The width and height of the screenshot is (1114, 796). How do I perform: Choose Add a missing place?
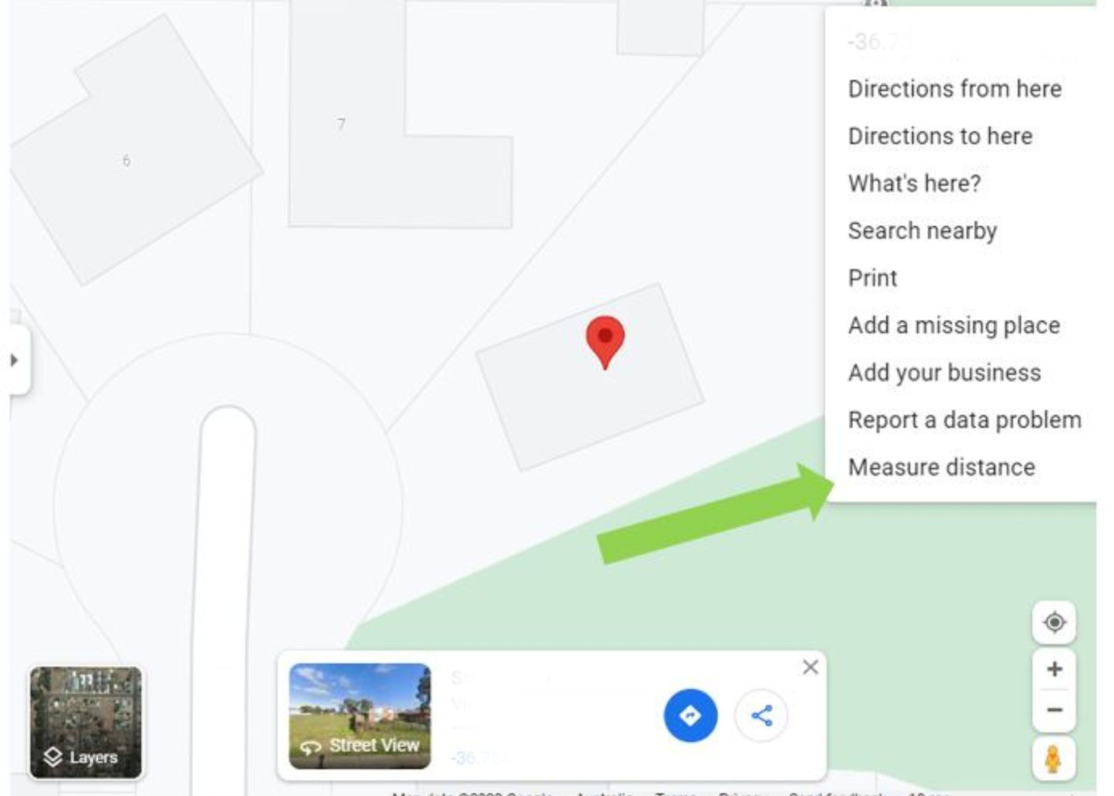(953, 325)
